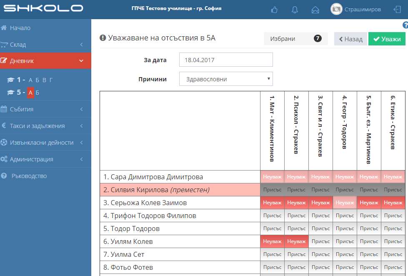The height and width of the screenshot is (276, 408).
Task: Toggle Уилям Колев's absence in Психол column
Action: [296, 241]
